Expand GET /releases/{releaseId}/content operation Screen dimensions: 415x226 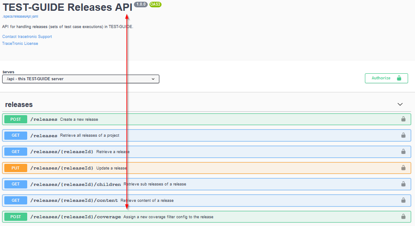[206, 201]
